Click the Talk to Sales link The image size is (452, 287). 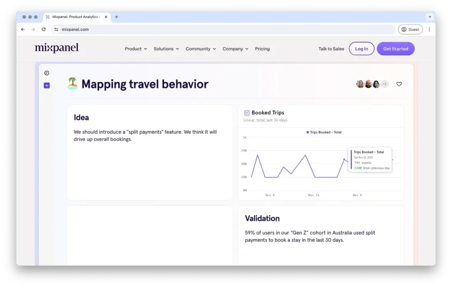coord(331,49)
